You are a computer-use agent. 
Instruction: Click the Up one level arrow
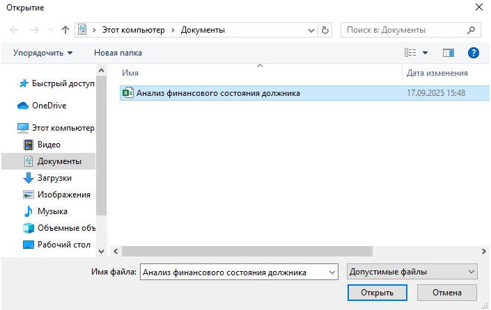click(x=66, y=31)
